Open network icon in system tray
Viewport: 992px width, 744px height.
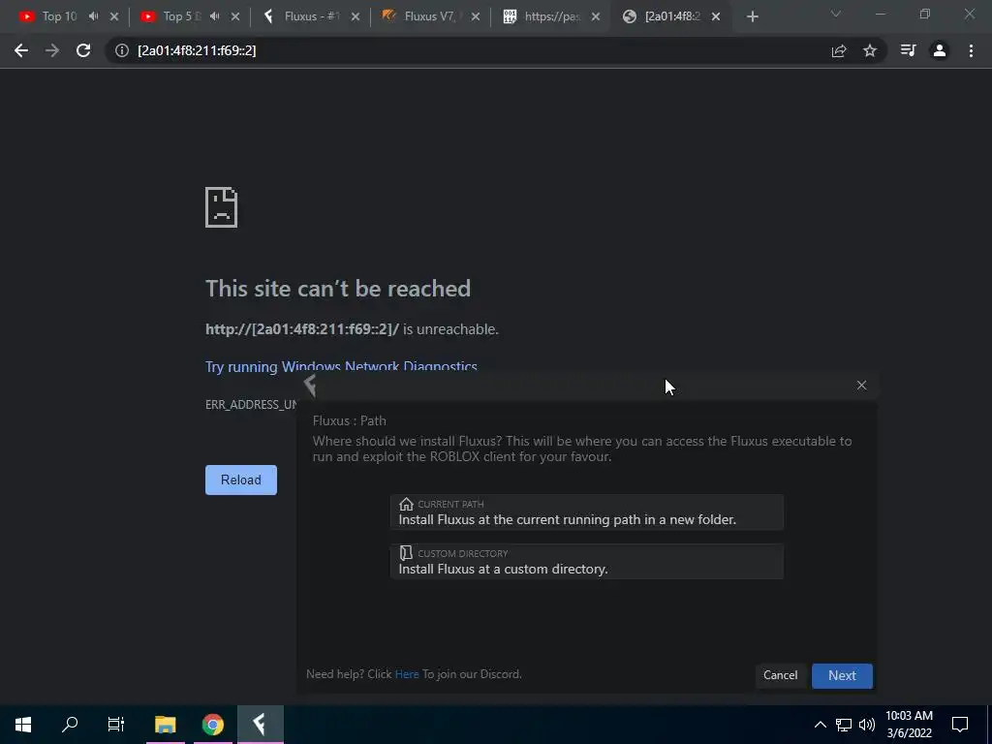coord(844,725)
